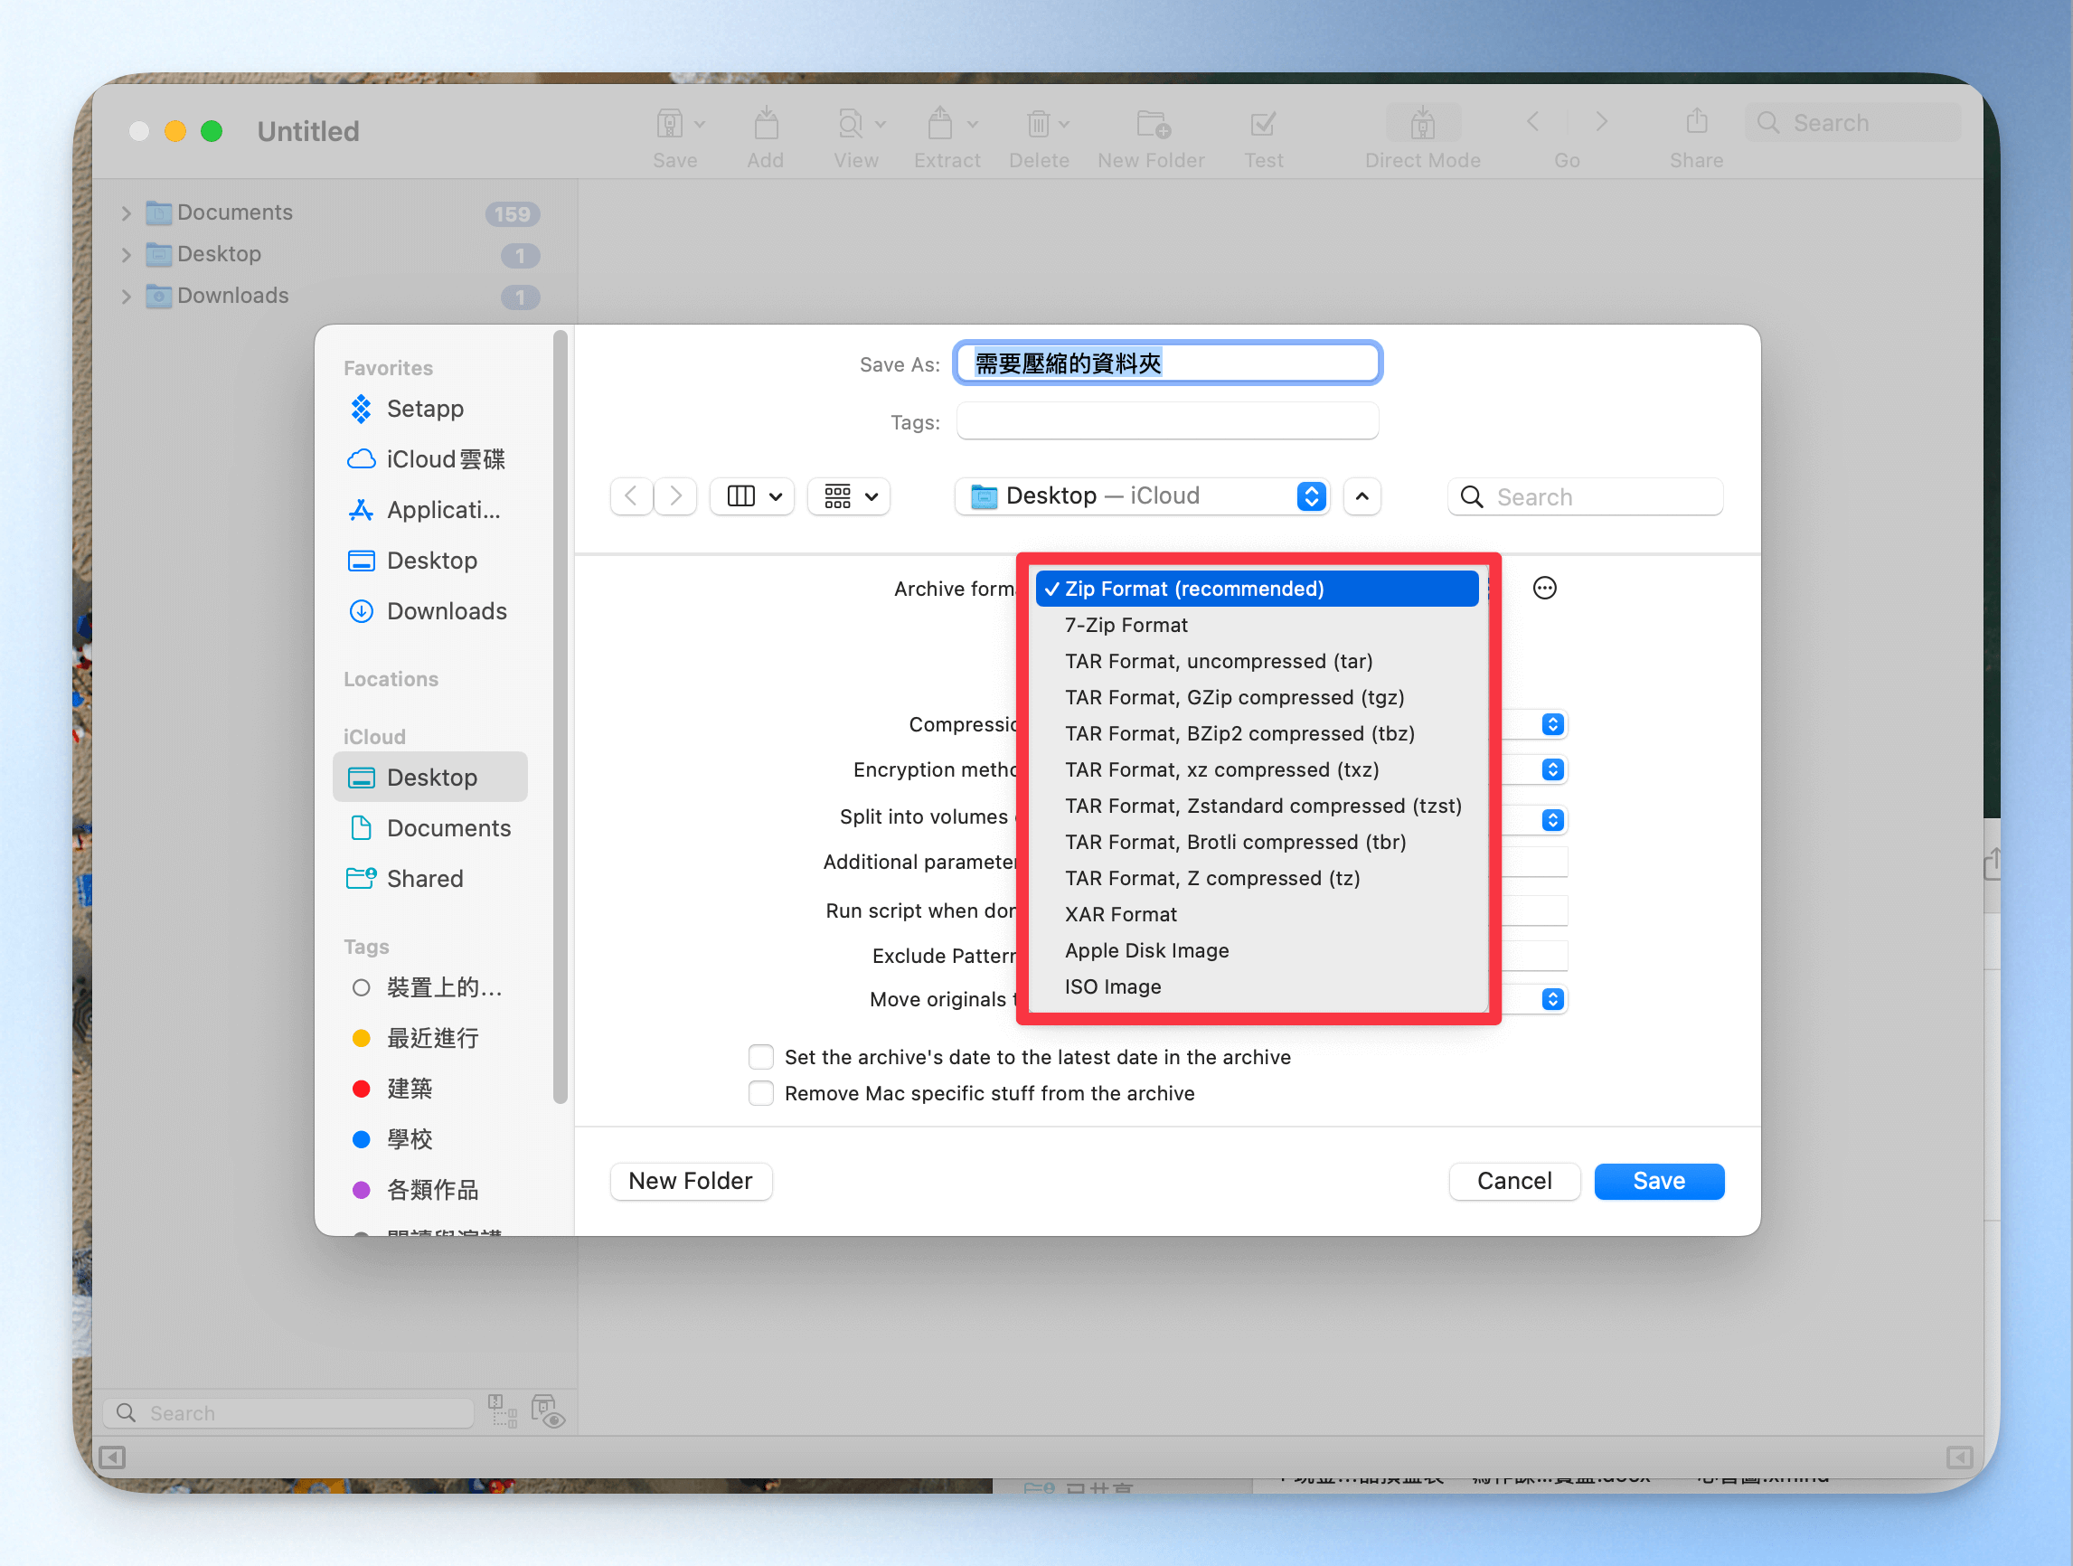
Task: Select the Downloads favorite in the sidebar
Action: (x=446, y=611)
